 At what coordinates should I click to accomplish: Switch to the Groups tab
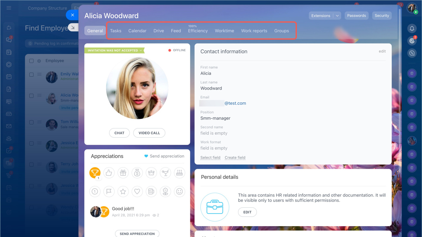pyautogui.click(x=282, y=31)
